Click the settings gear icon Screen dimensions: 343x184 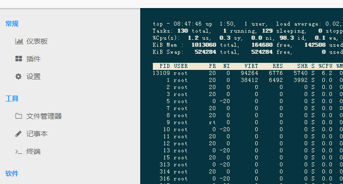pyautogui.click(x=19, y=76)
